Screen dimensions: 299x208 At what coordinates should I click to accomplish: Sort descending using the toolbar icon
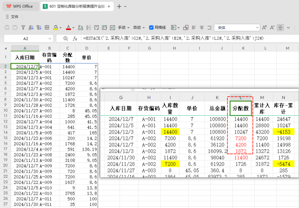point(39,27)
